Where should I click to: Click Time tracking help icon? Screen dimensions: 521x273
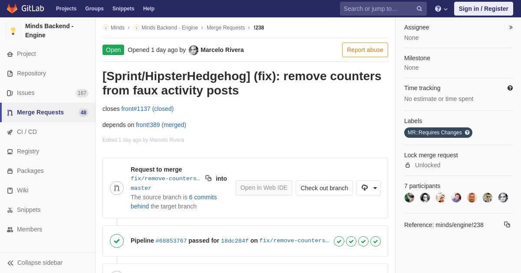510,88
